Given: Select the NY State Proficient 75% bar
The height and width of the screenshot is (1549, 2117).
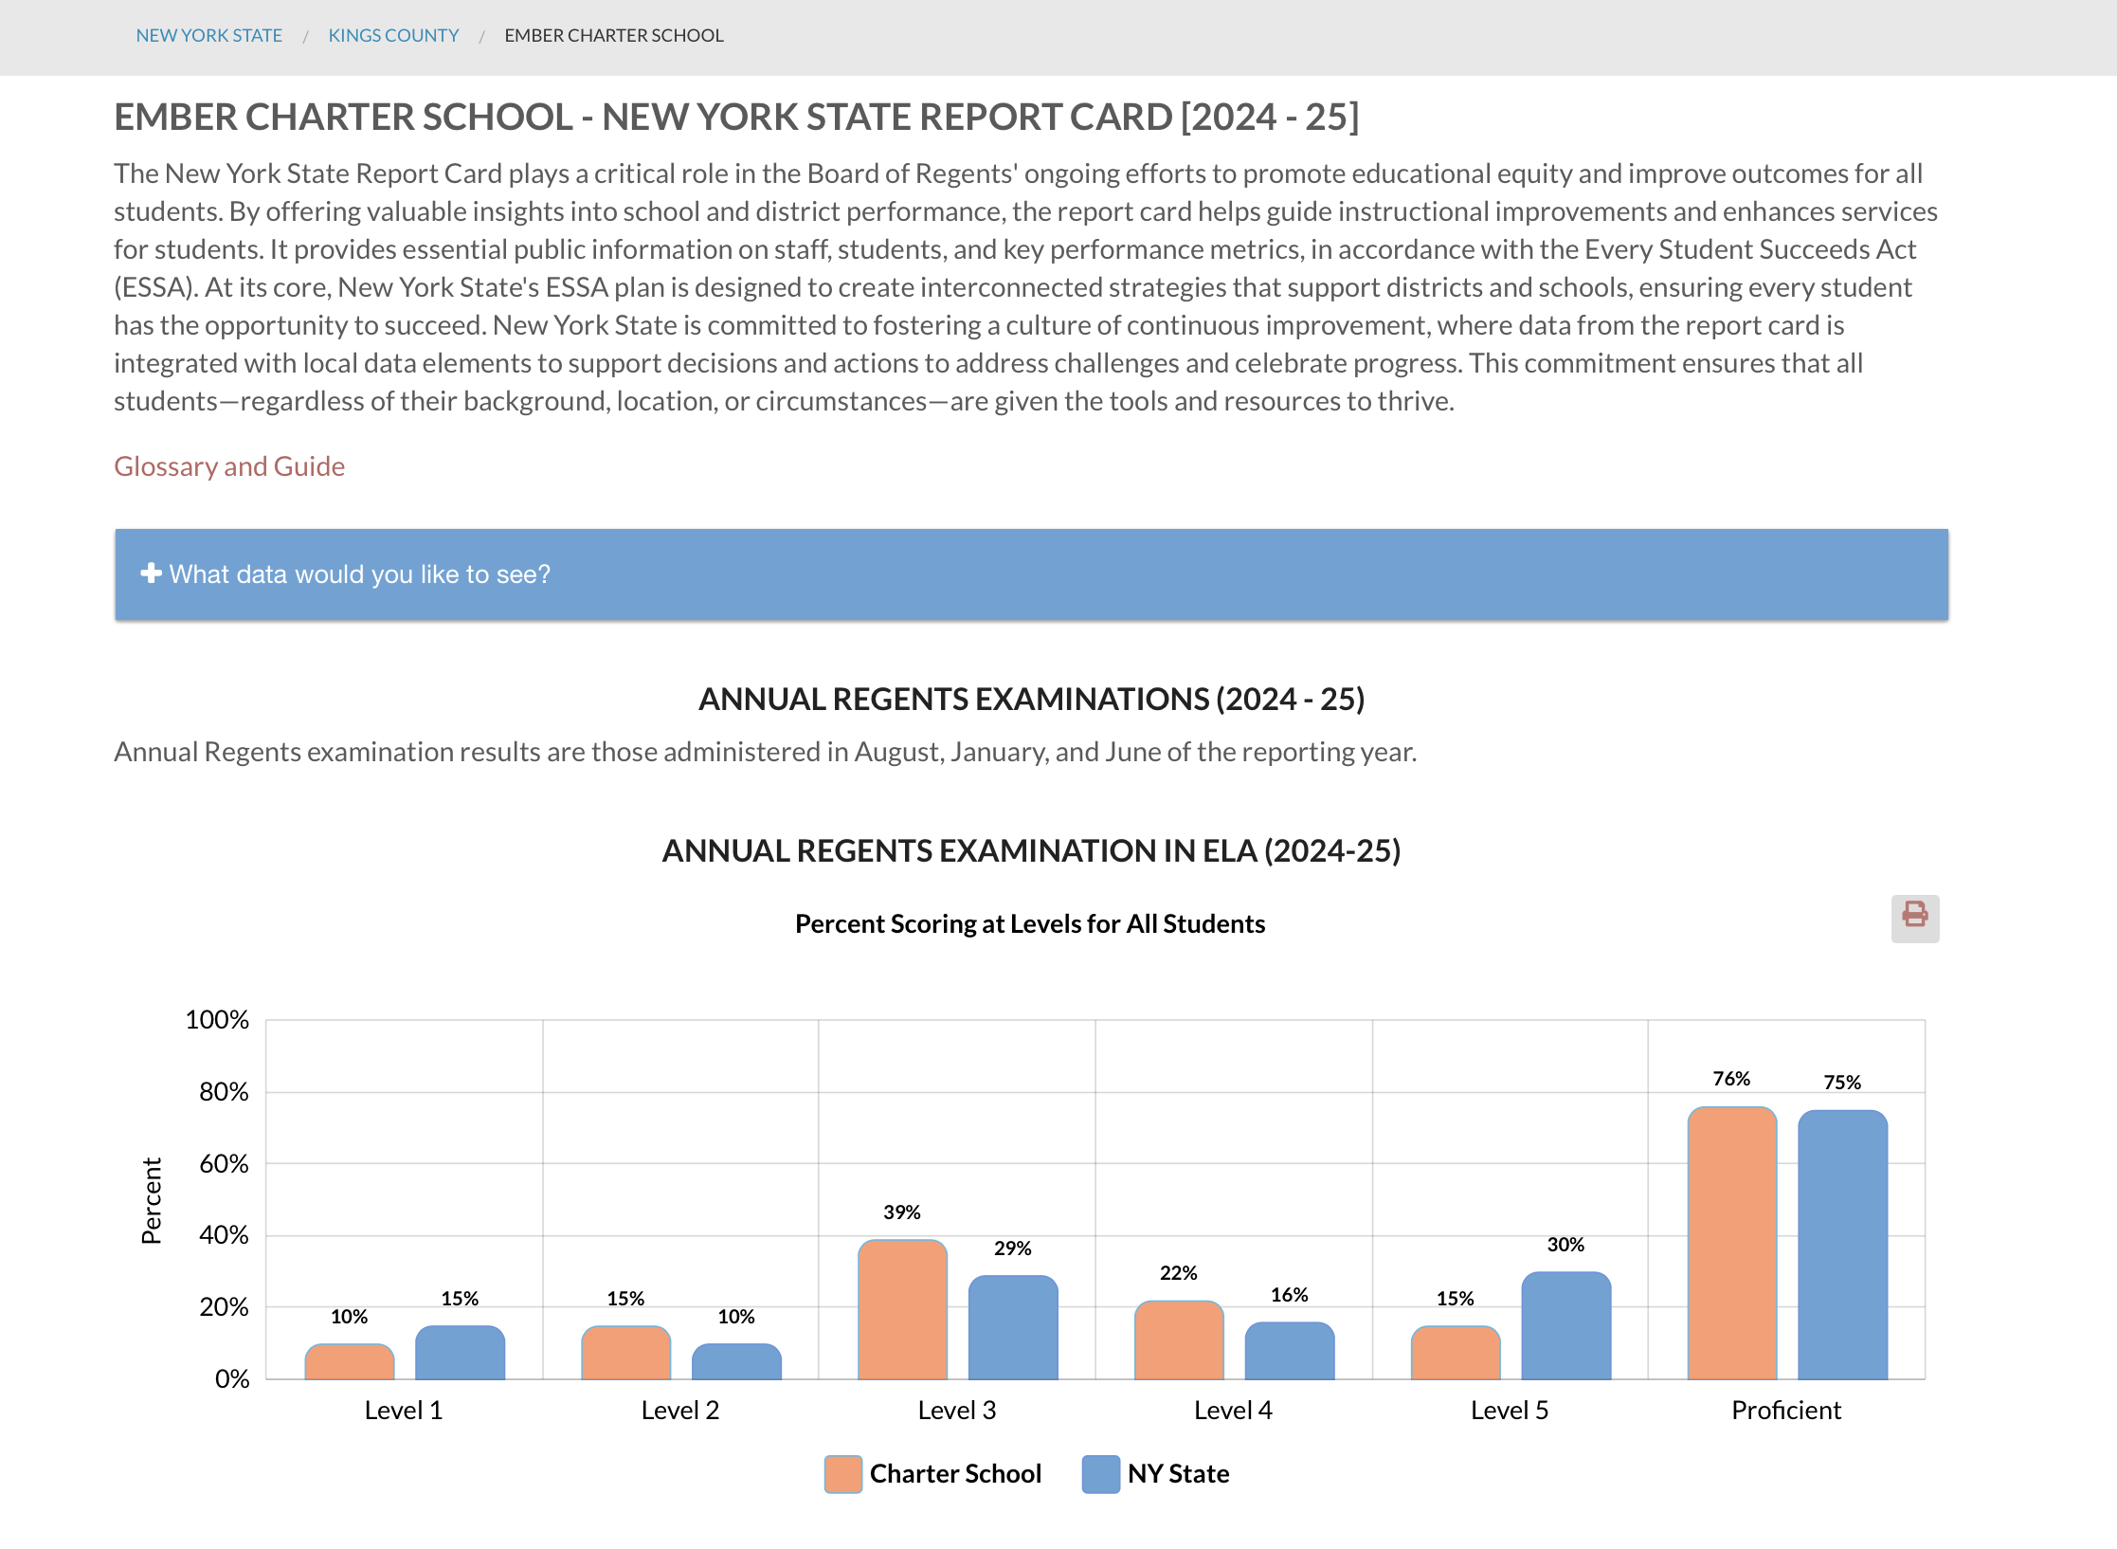Looking at the screenshot, I should [x=1842, y=1244].
